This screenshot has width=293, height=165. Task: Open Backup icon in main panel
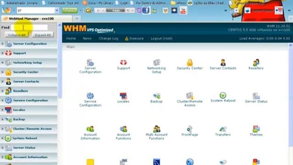[x=157, y=96]
